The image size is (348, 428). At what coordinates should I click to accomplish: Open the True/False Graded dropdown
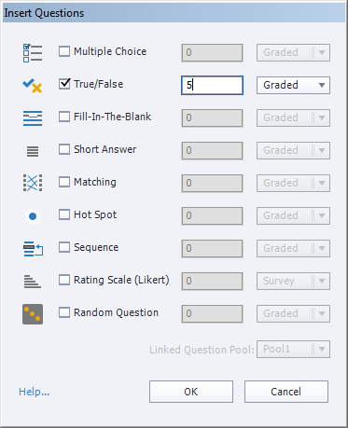(293, 85)
